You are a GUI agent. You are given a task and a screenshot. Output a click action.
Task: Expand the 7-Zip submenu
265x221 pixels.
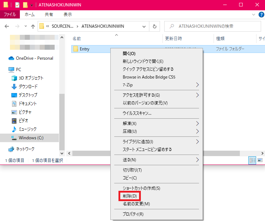pos(197,85)
